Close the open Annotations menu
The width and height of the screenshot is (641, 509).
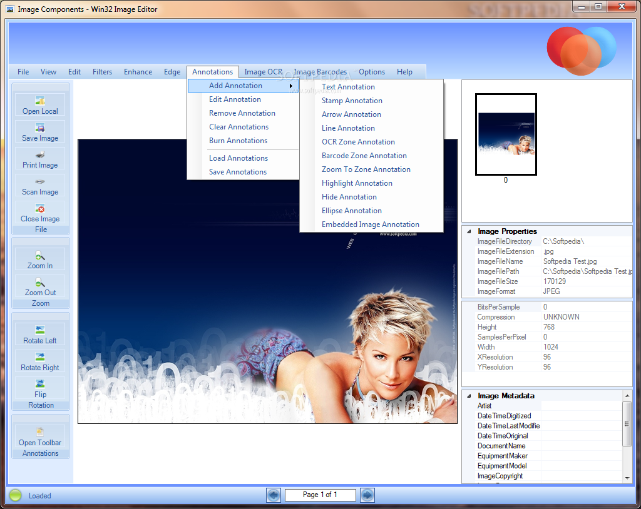213,72
